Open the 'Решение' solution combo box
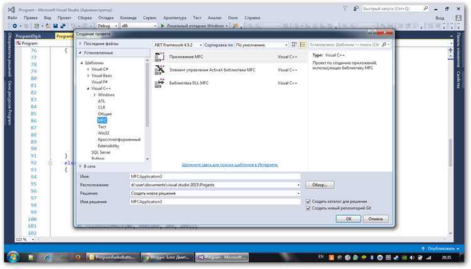471x269 pixels. coord(215,193)
